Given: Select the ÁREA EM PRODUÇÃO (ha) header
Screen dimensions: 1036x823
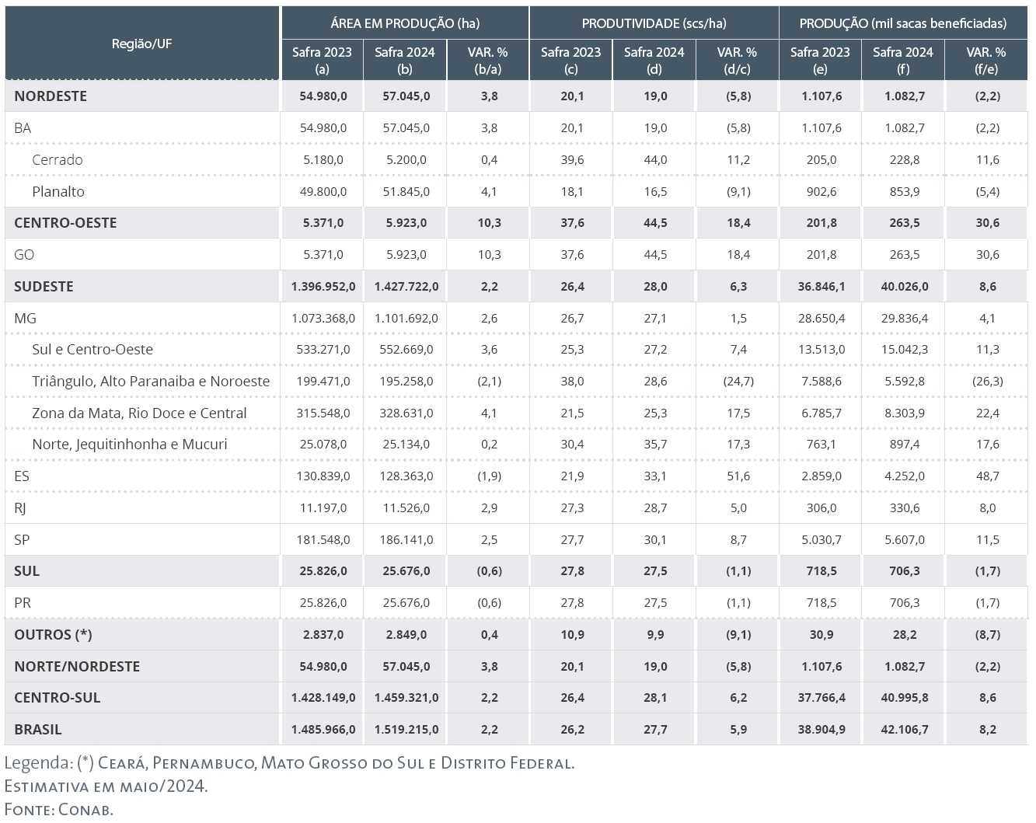Looking at the screenshot, I should click(405, 23).
